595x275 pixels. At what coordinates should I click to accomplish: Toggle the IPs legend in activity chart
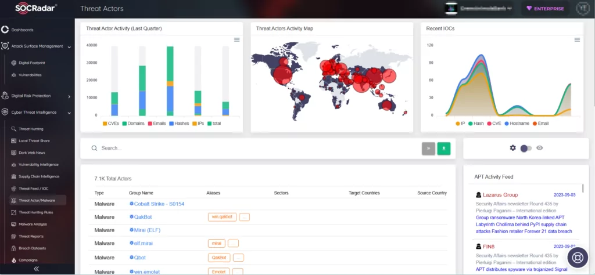pyautogui.click(x=198, y=124)
